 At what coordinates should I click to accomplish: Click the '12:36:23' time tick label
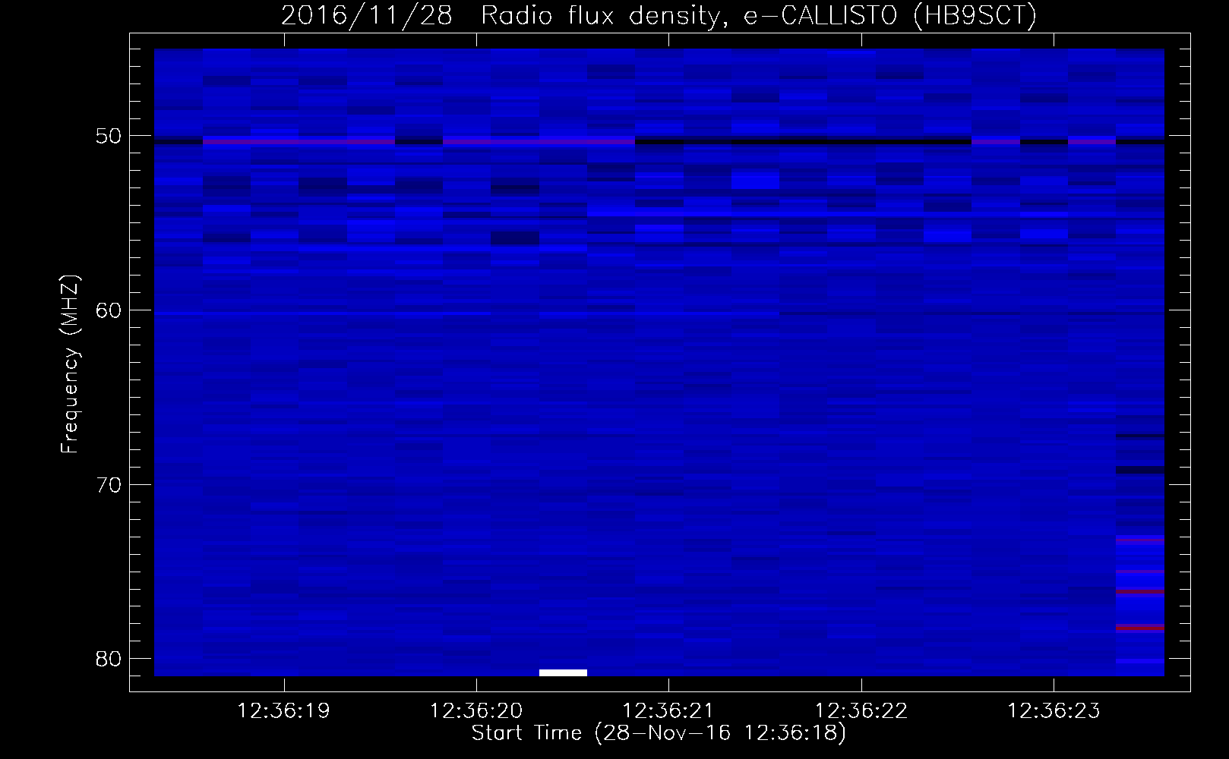click(x=1054, y=711)
